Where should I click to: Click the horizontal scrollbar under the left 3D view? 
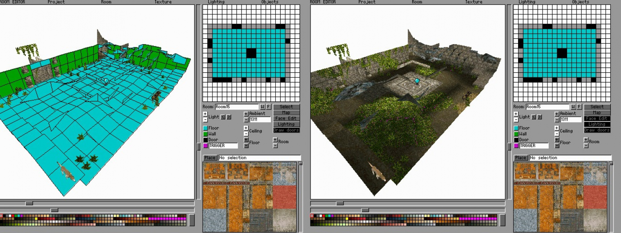click(x=97, y=203)
